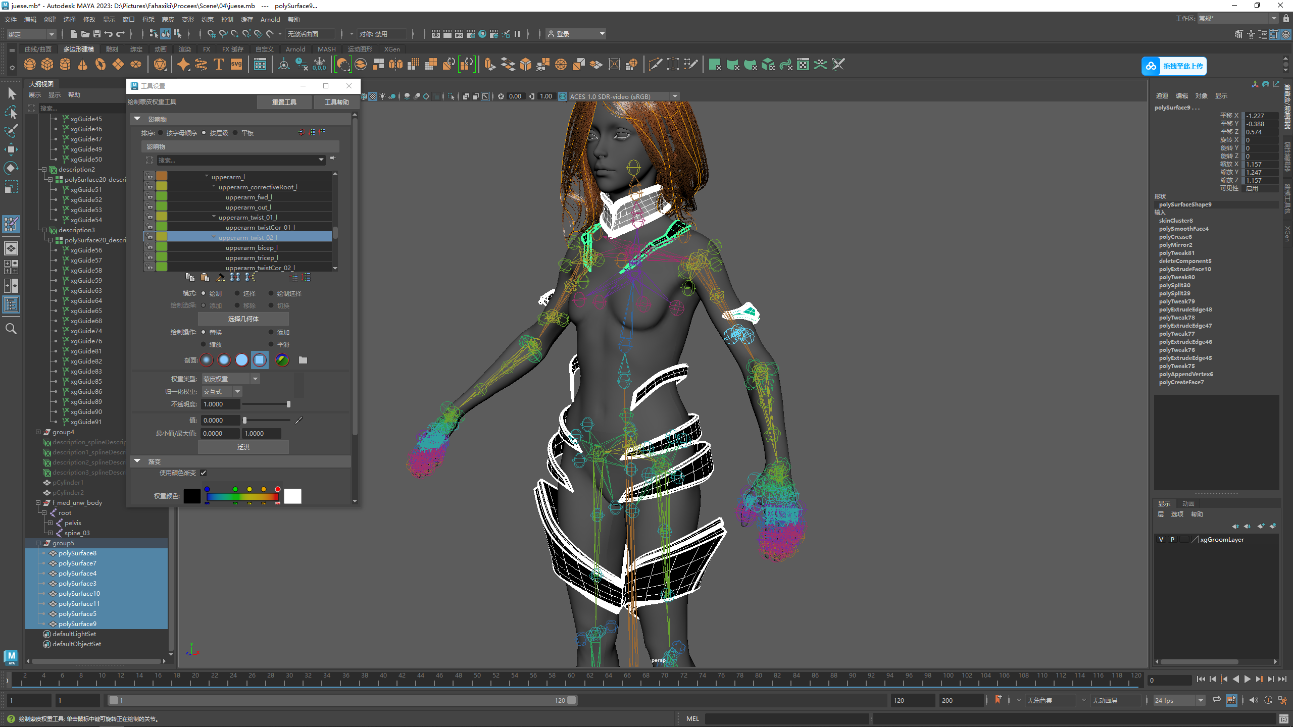Click the polygon Type text tool
This screenshot has height=727, width=1293.
[x=219, y=65]
